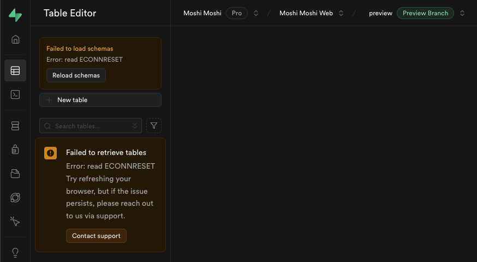Focus the Search tables input

[x=91, y=126]
